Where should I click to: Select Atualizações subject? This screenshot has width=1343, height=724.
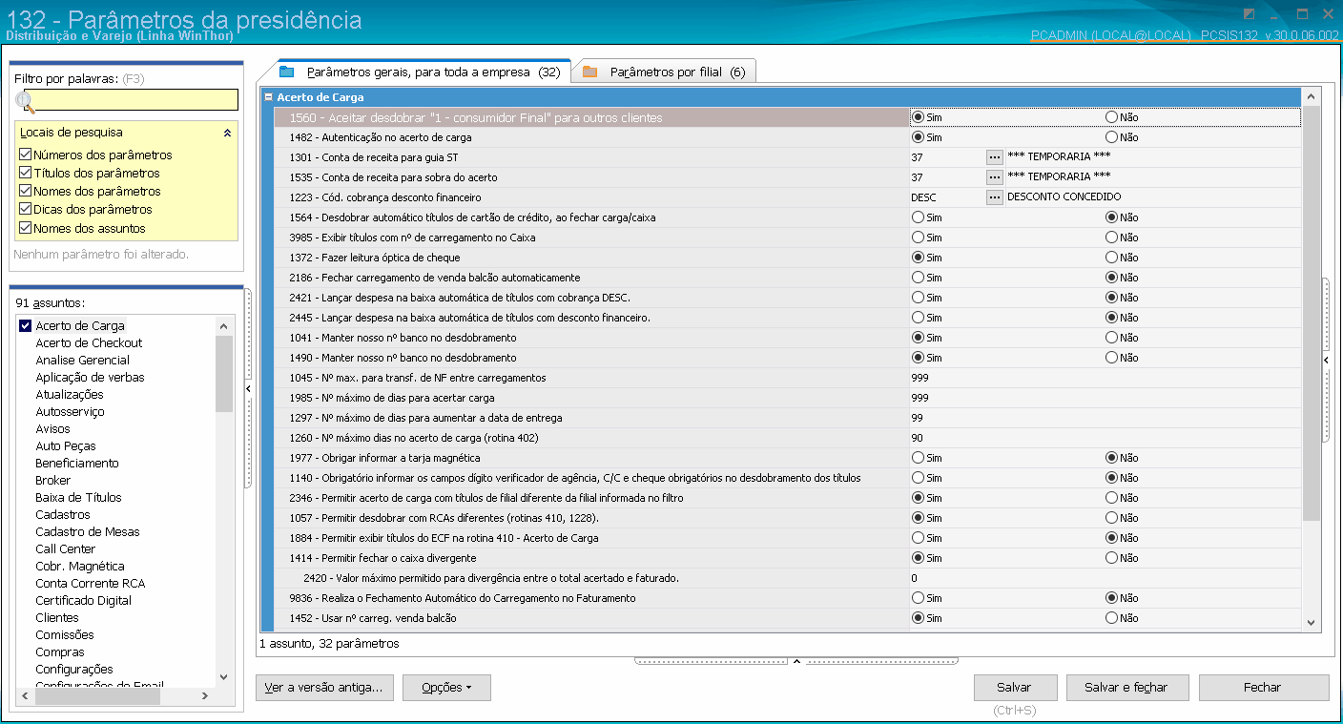[70, 395]
